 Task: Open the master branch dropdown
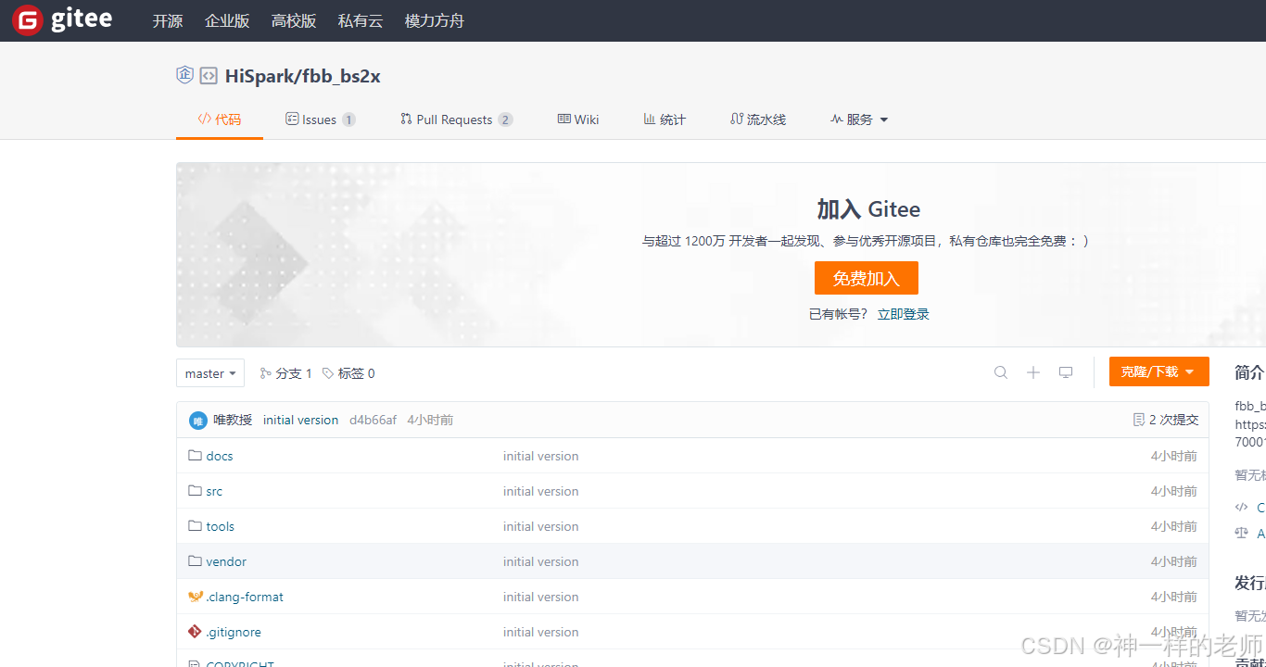(210, 373)
